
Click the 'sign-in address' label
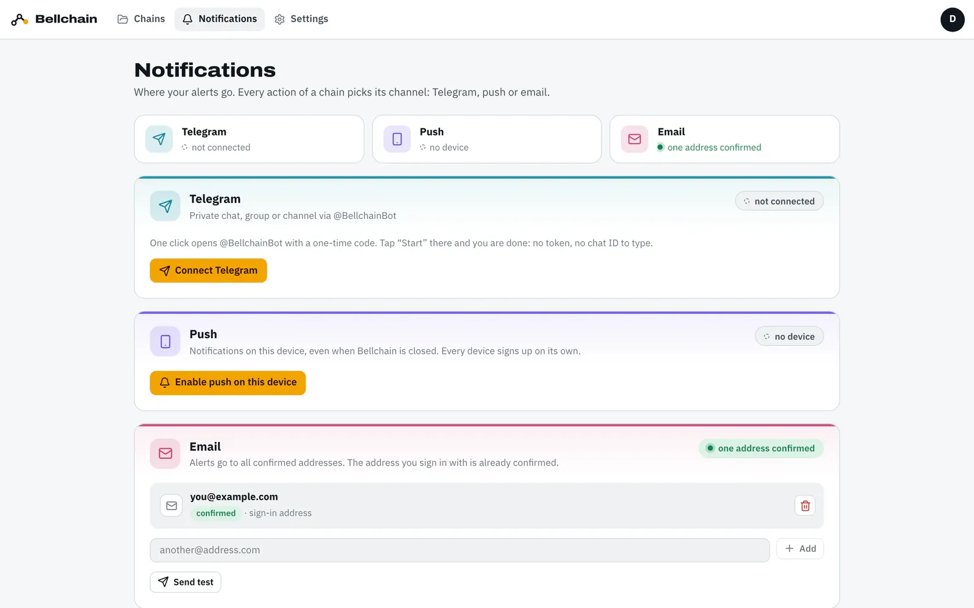[280, 513]
